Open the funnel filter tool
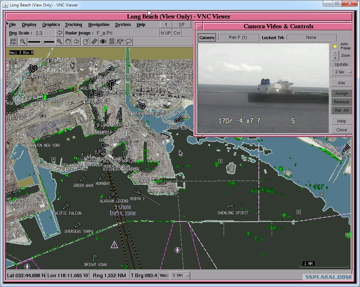This screenshot has height=287, width=360. (120, 42)
